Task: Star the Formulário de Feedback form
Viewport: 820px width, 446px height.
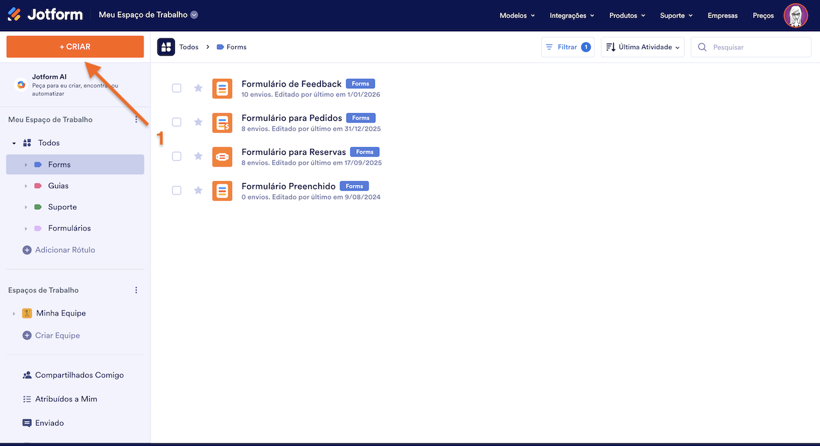Action: [198, 88]
